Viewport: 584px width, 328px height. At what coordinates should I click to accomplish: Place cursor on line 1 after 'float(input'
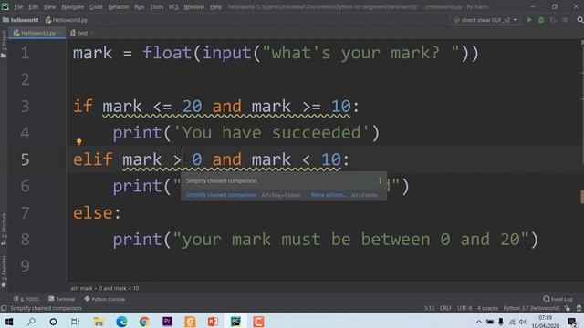pos(252,53)
